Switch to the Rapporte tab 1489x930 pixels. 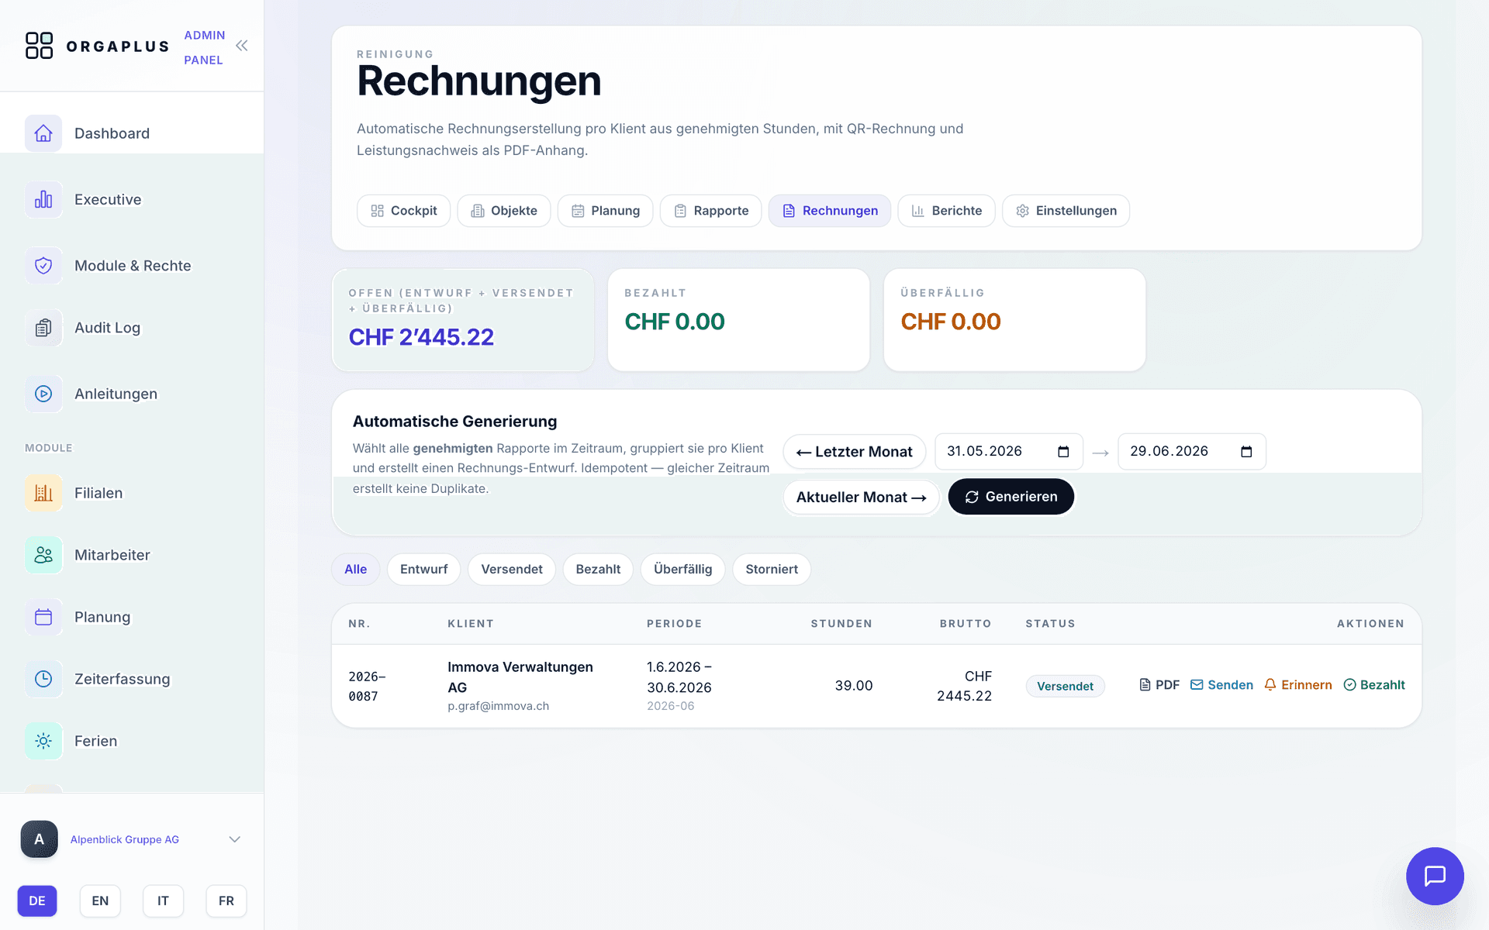tap(710, 211)
